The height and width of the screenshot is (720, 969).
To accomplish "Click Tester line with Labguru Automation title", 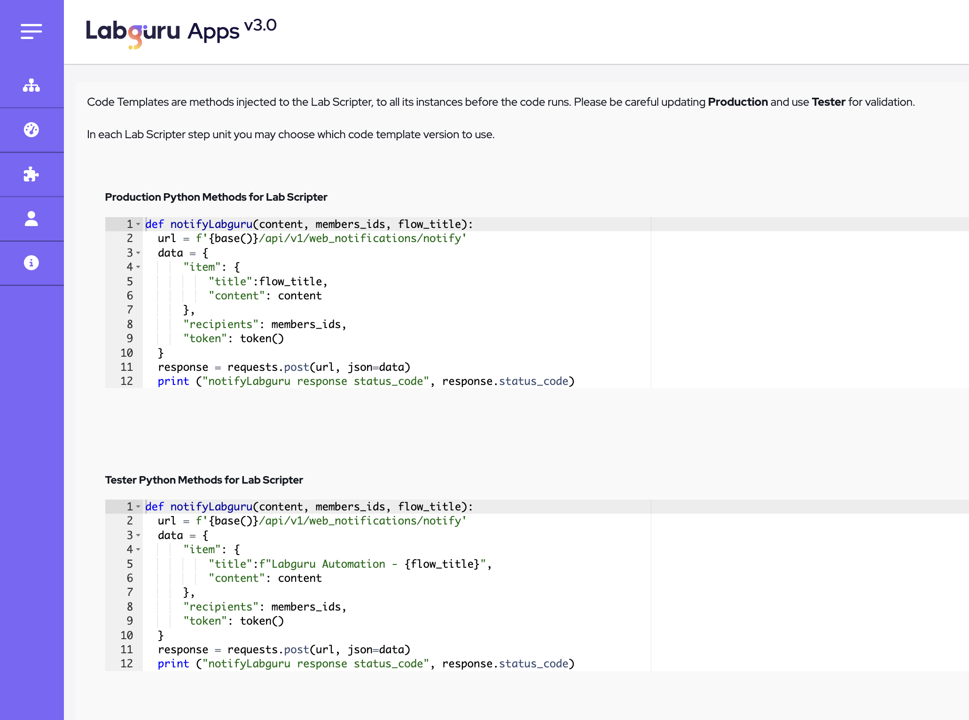I will 350,564.
